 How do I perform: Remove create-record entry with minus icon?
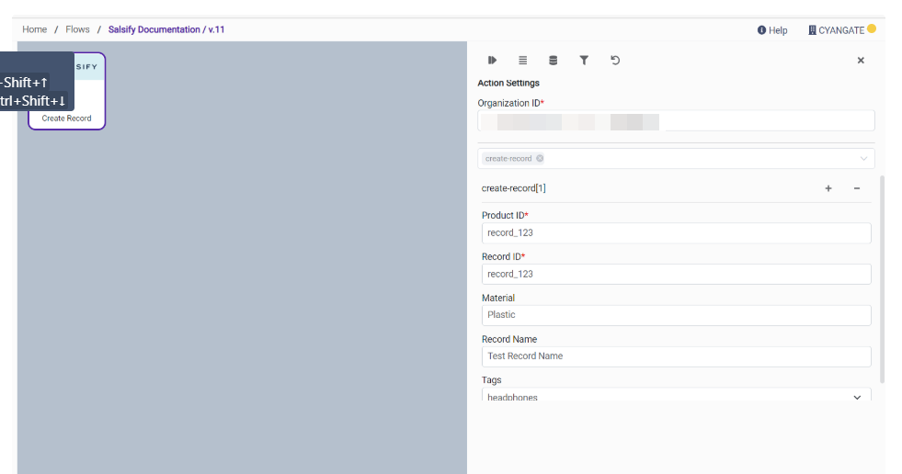point(857,188)
